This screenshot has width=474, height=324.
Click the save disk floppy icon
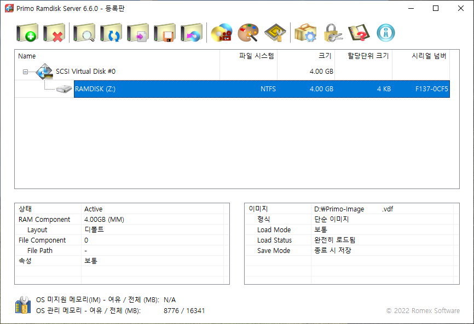(165, 33)
